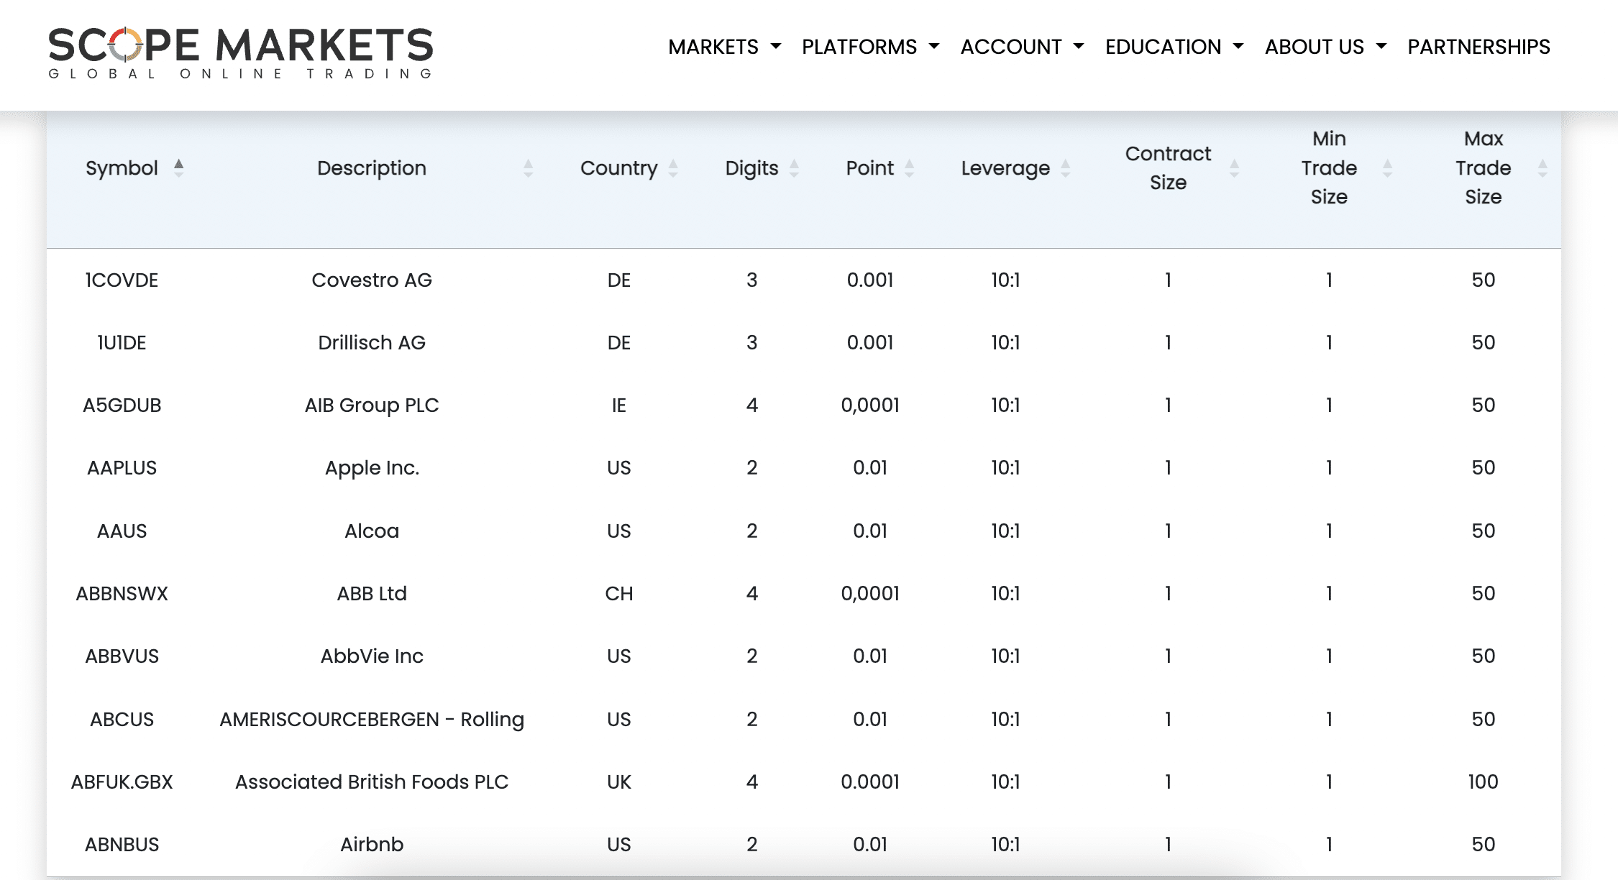Image resolution: width=1618 pixels, height=880 pixels.
Task: Go to the PARTNERSHIPS page
Action: 1478,47
